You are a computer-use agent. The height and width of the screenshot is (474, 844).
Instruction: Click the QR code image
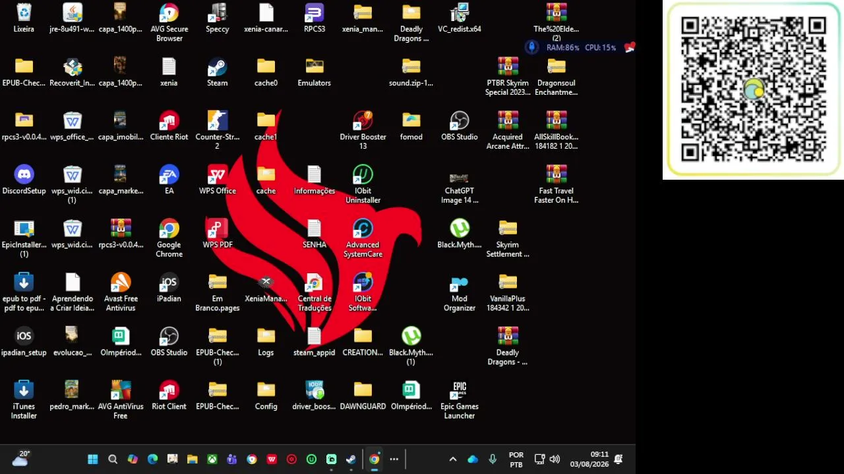coord(753,90)
